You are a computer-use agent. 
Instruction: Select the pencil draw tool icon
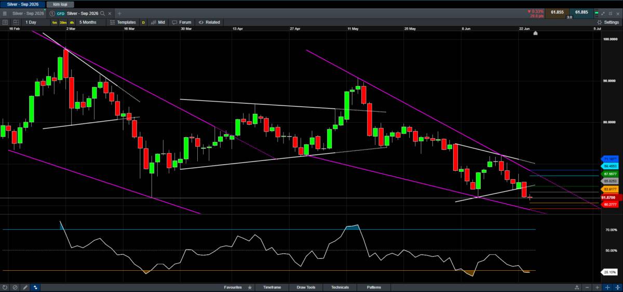tap(25, 287)
